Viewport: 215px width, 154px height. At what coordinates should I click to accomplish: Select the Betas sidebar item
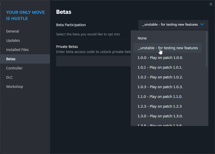25,59
